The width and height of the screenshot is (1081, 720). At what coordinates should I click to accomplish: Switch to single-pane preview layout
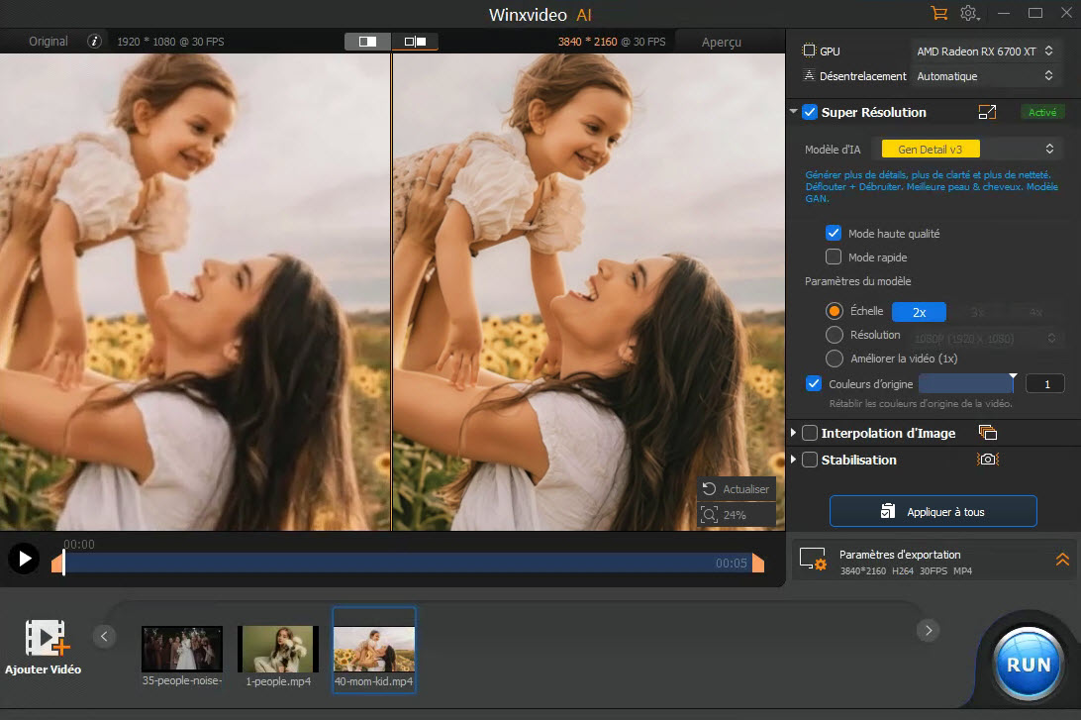click(367, 42)
